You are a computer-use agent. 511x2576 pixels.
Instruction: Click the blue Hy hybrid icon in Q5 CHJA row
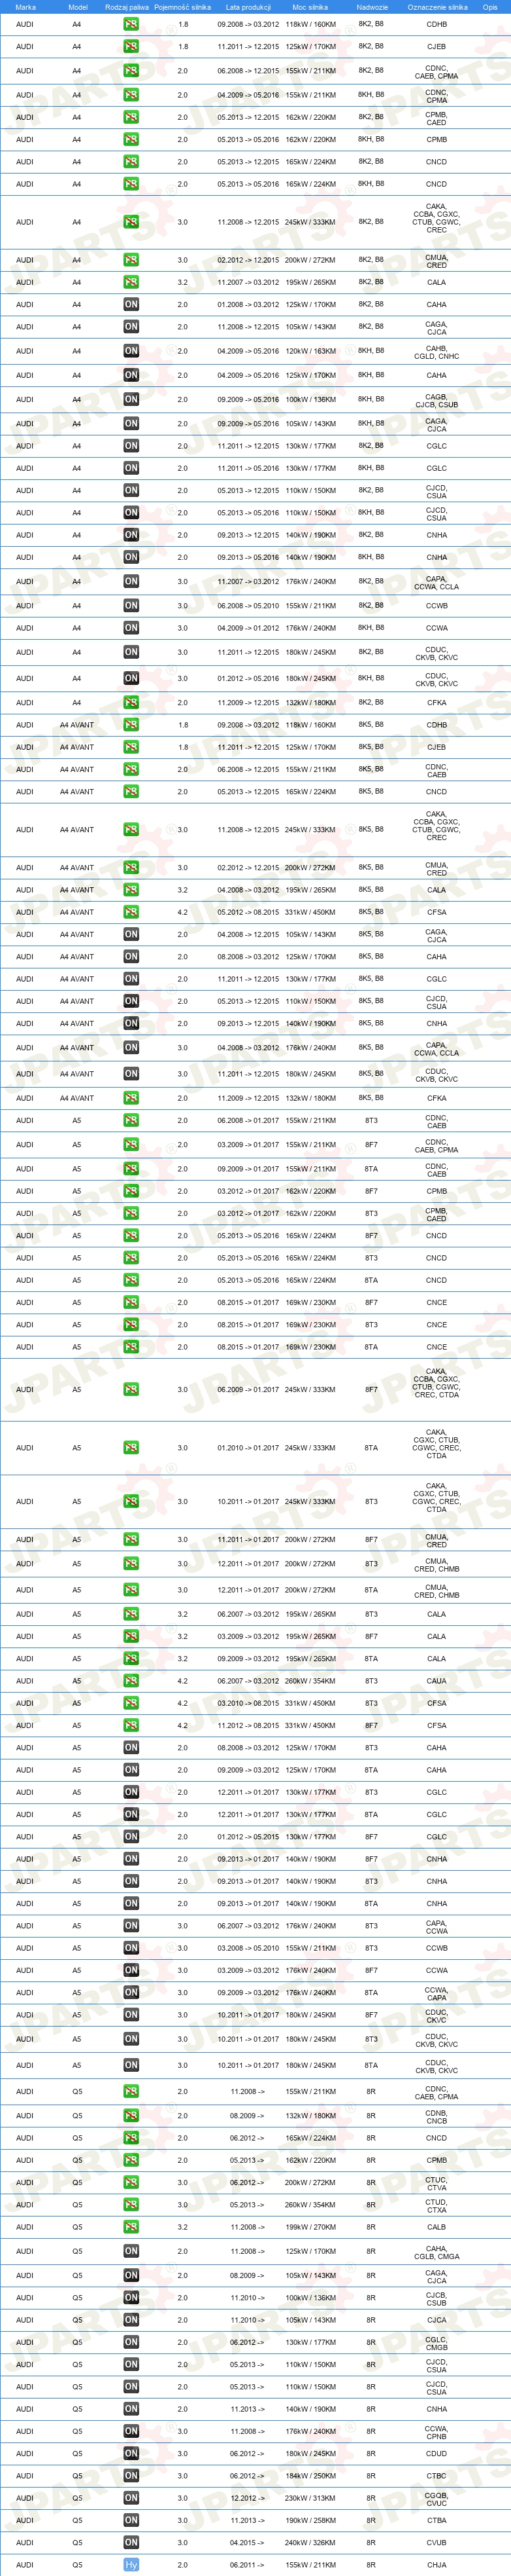click(x=131, y=2564)
